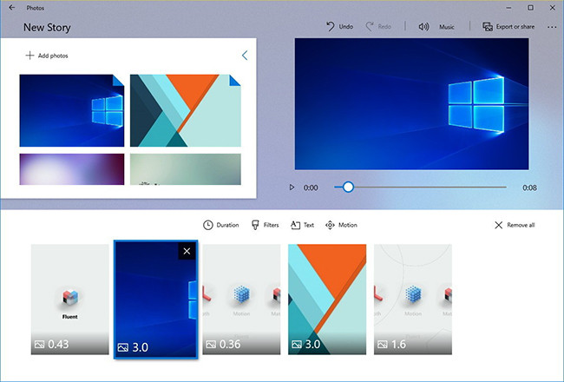Open Export or share
564x382 pixels.
click(508, 27)
